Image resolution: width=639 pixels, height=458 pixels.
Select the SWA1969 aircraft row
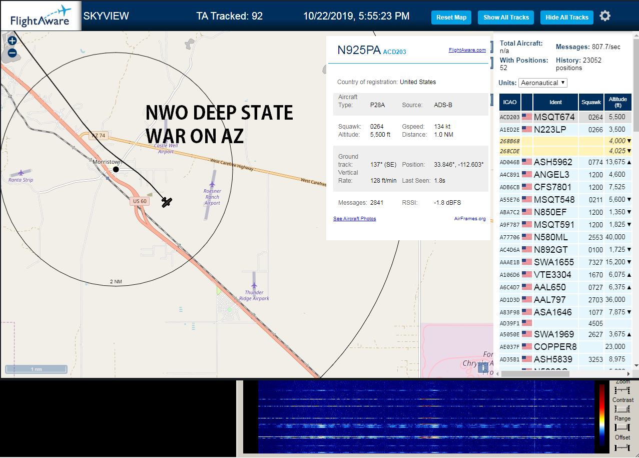565,334
